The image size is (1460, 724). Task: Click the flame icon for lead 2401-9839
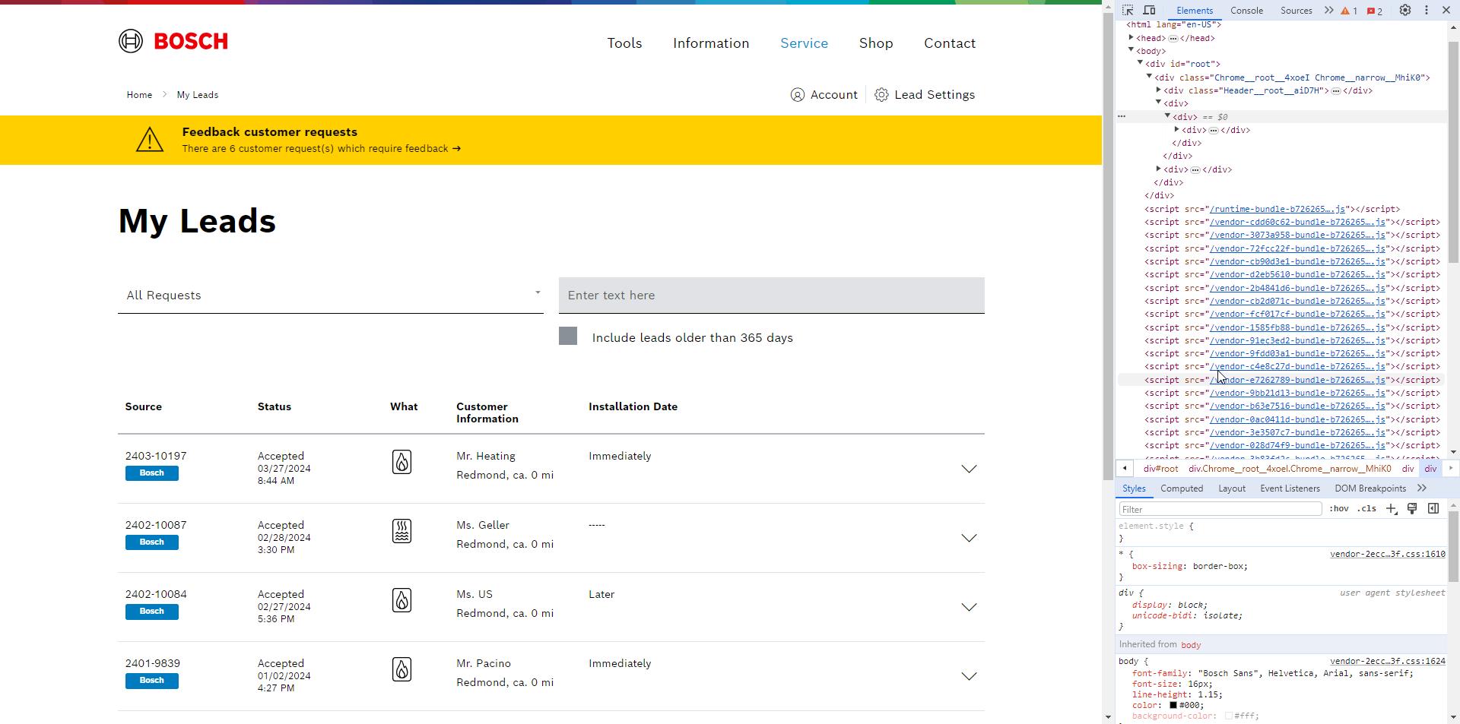pos(401,669)
